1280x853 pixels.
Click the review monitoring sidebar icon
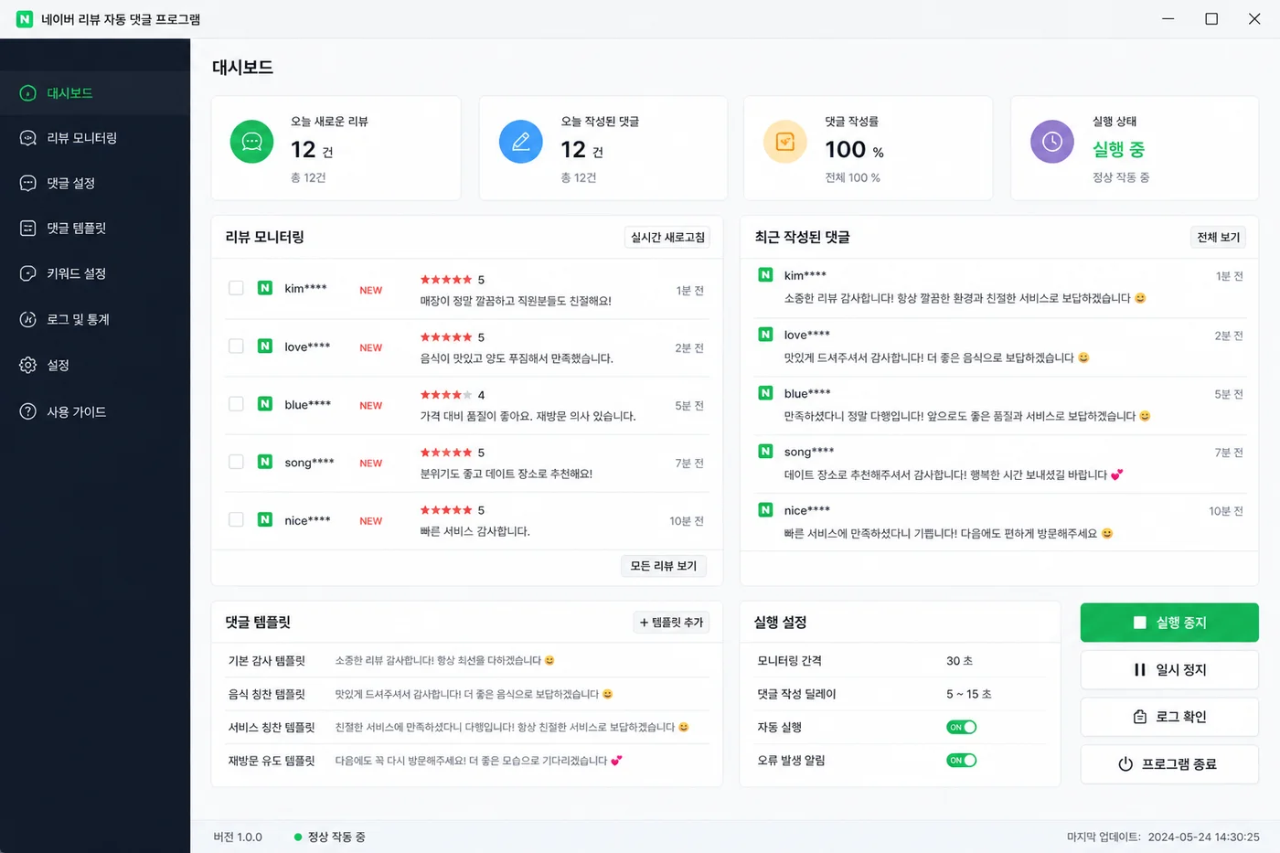[x=28, y=138]
